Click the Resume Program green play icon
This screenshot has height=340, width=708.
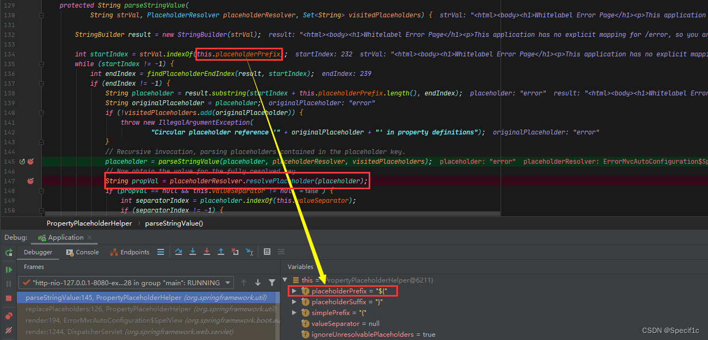click(9, 270)
